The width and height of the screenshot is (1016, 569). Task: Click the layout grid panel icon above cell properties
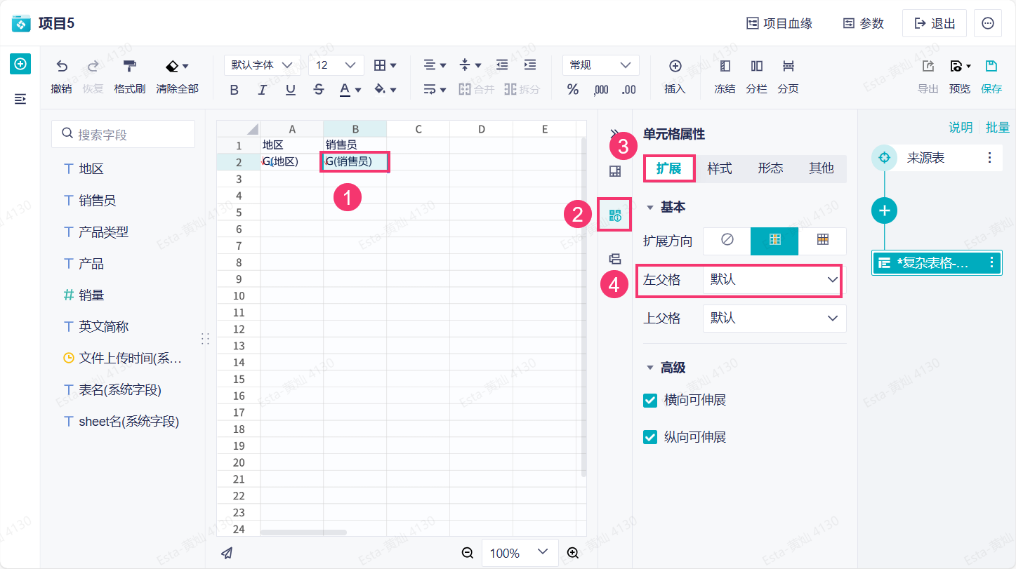pyautogui.click(x=615, y=171)
